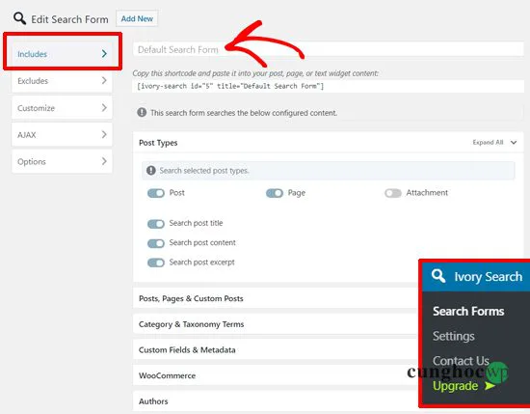
Task: Click the green Upgrade arrow icon
Action: pos(490,386)
